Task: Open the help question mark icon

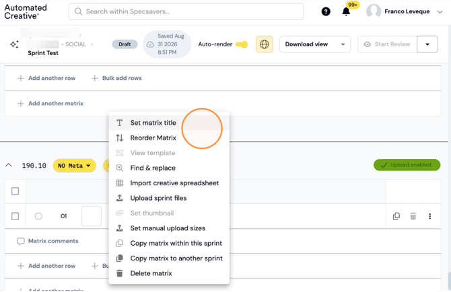Action: click(326, 11)
